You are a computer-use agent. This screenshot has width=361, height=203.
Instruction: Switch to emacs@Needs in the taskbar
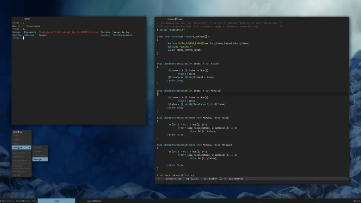(x=94, y=201)
